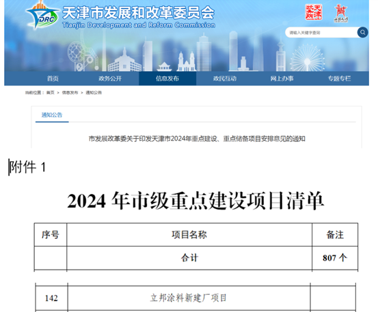Go to the 政民互动 section
378x312 pixels.
(225, 79)
